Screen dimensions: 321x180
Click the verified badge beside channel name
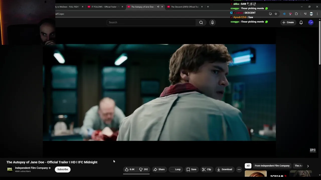point(50,168)
